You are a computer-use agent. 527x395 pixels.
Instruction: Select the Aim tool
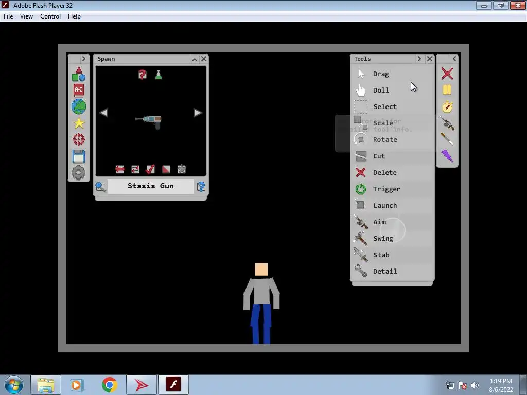pos(392,222)
